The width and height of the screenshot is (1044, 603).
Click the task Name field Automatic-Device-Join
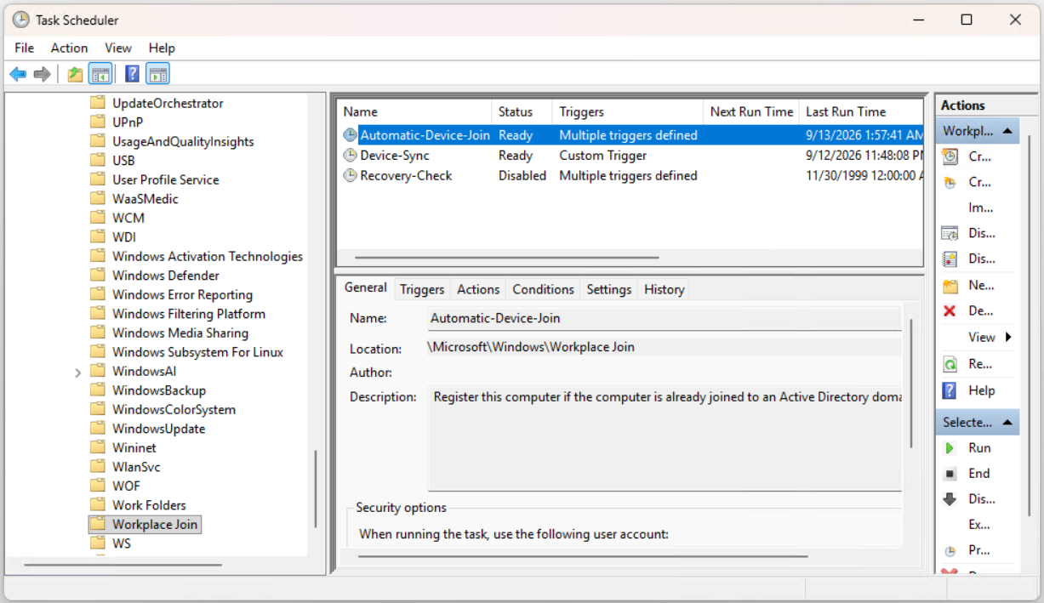point(665,319)
